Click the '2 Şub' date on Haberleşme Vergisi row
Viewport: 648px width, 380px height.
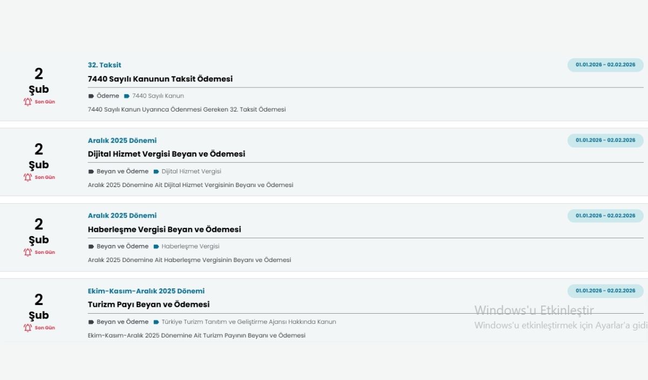tap(38, 231)
